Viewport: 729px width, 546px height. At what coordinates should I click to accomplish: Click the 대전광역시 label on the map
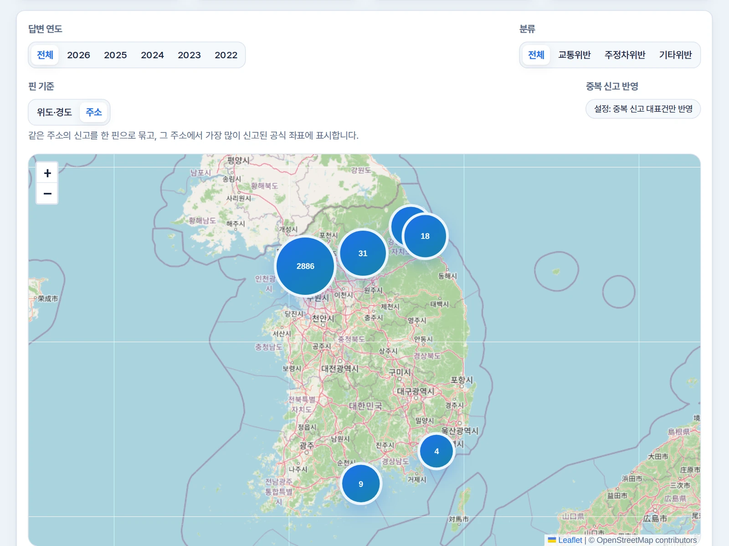(x=340, y=369)
